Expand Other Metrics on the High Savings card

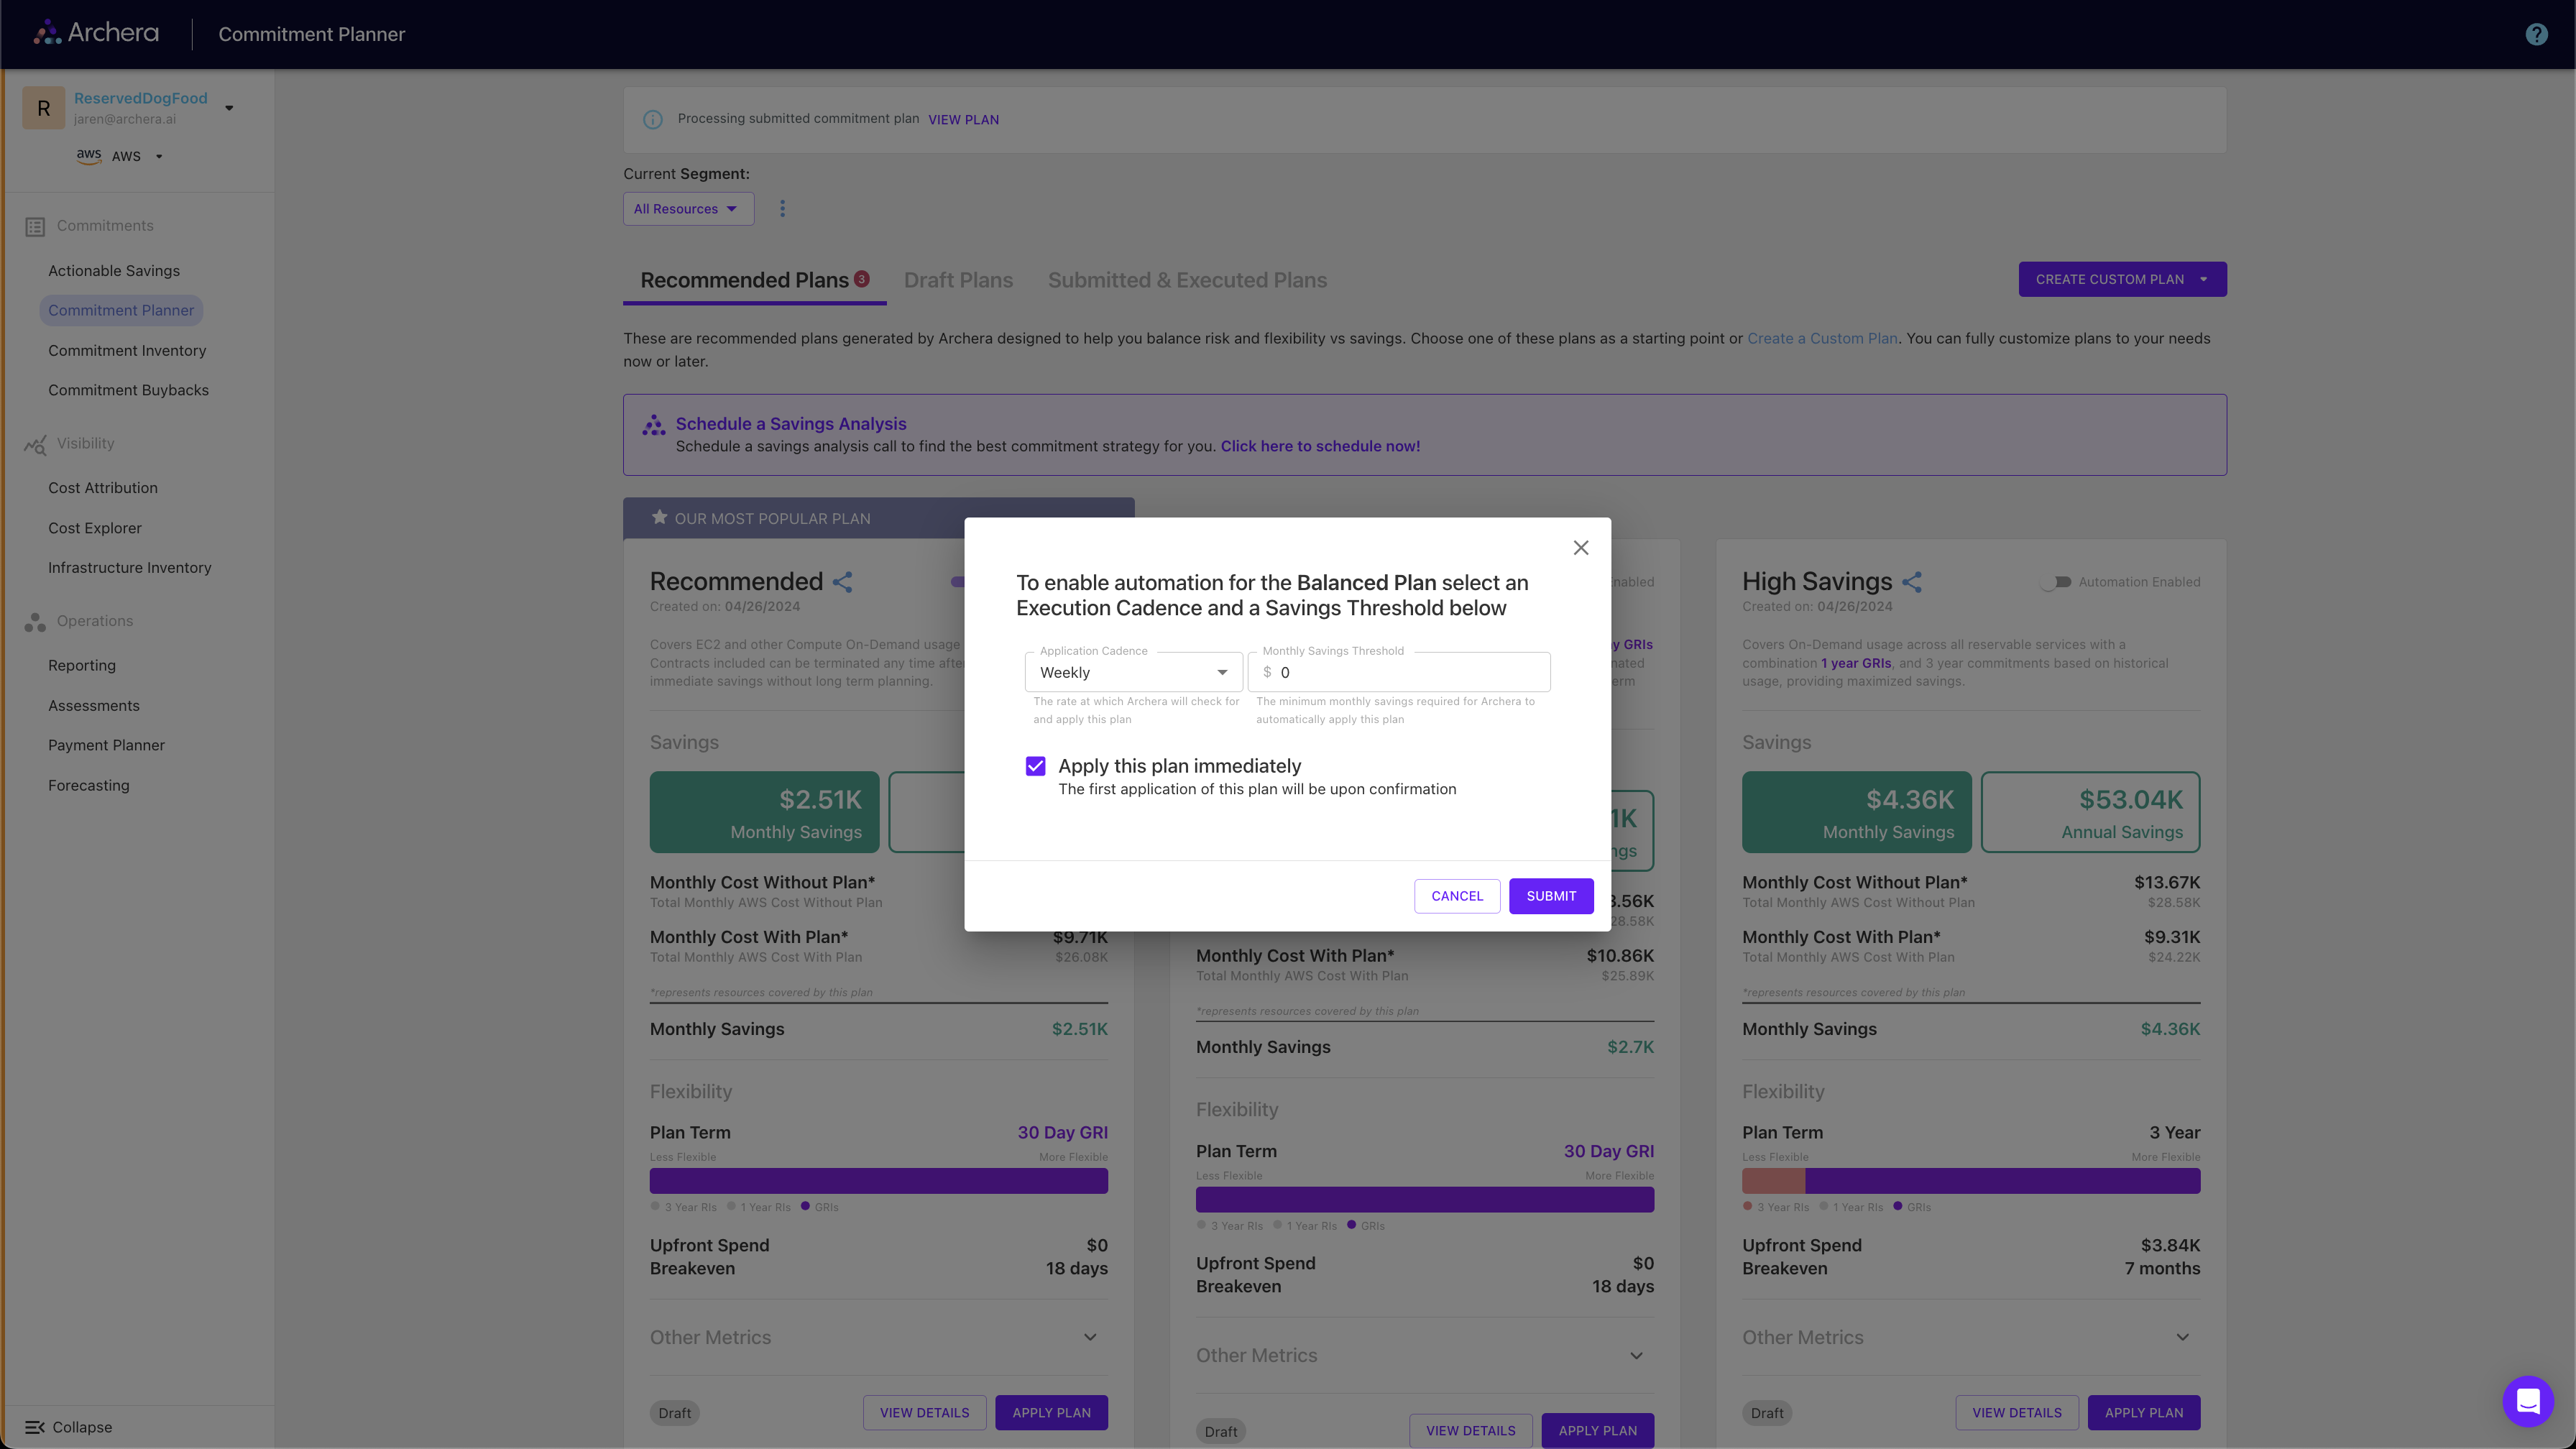[x=2183, y=1336]
